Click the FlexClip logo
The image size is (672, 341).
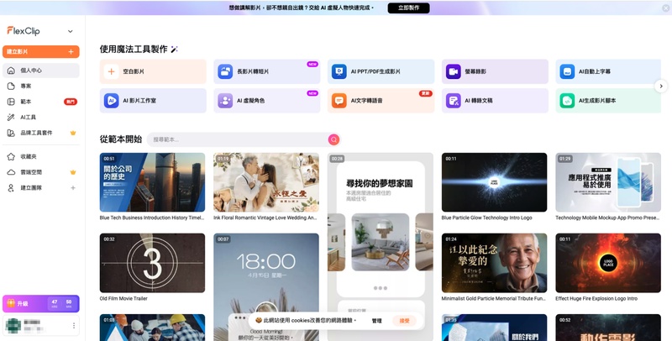24,31
